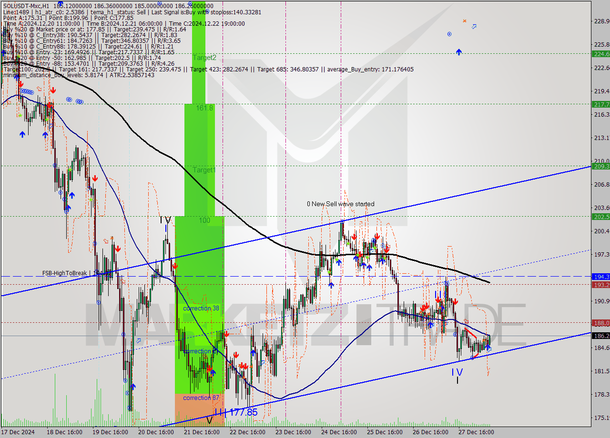Select the '24 Dec 16:00' time label
Viewport: 610px width, 438px height.
click(x=339, y=432)
